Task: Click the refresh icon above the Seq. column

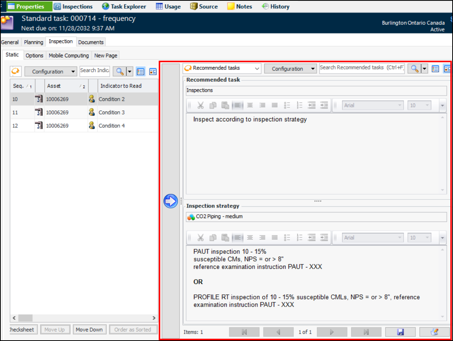Action: [16, 71]
